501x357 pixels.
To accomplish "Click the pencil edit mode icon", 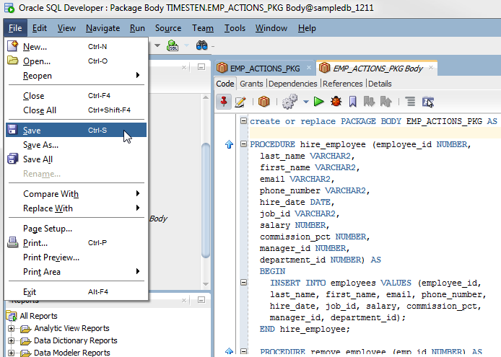I will (240, 102).
